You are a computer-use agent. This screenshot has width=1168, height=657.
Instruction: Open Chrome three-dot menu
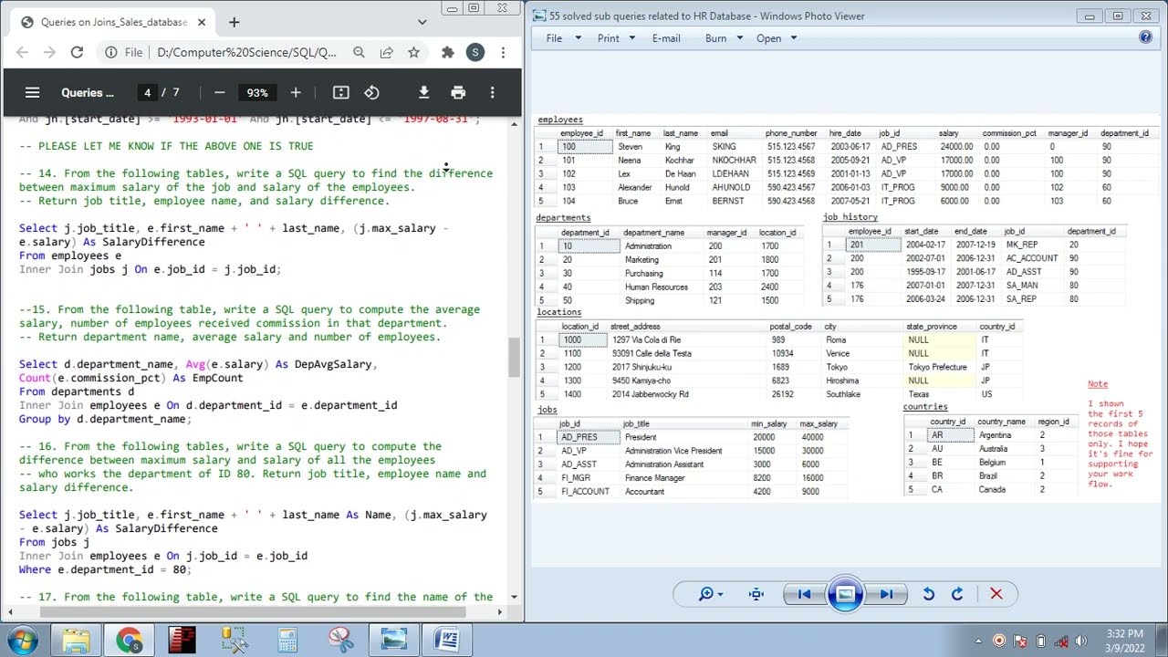[503, 53]
